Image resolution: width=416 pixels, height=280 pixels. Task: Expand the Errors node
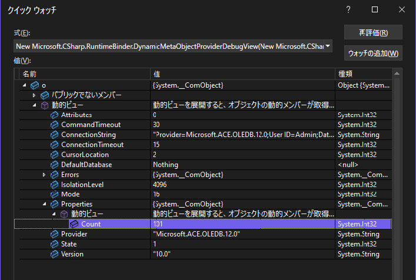click(44, 175)
